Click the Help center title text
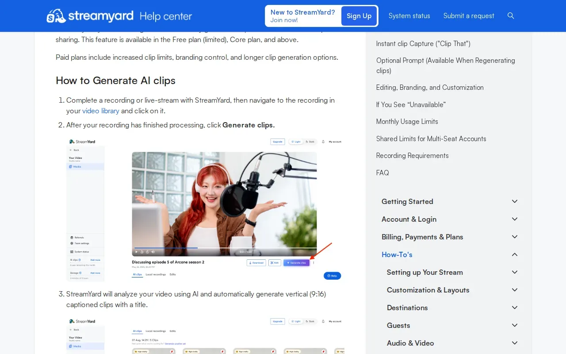 click(166, 16)
